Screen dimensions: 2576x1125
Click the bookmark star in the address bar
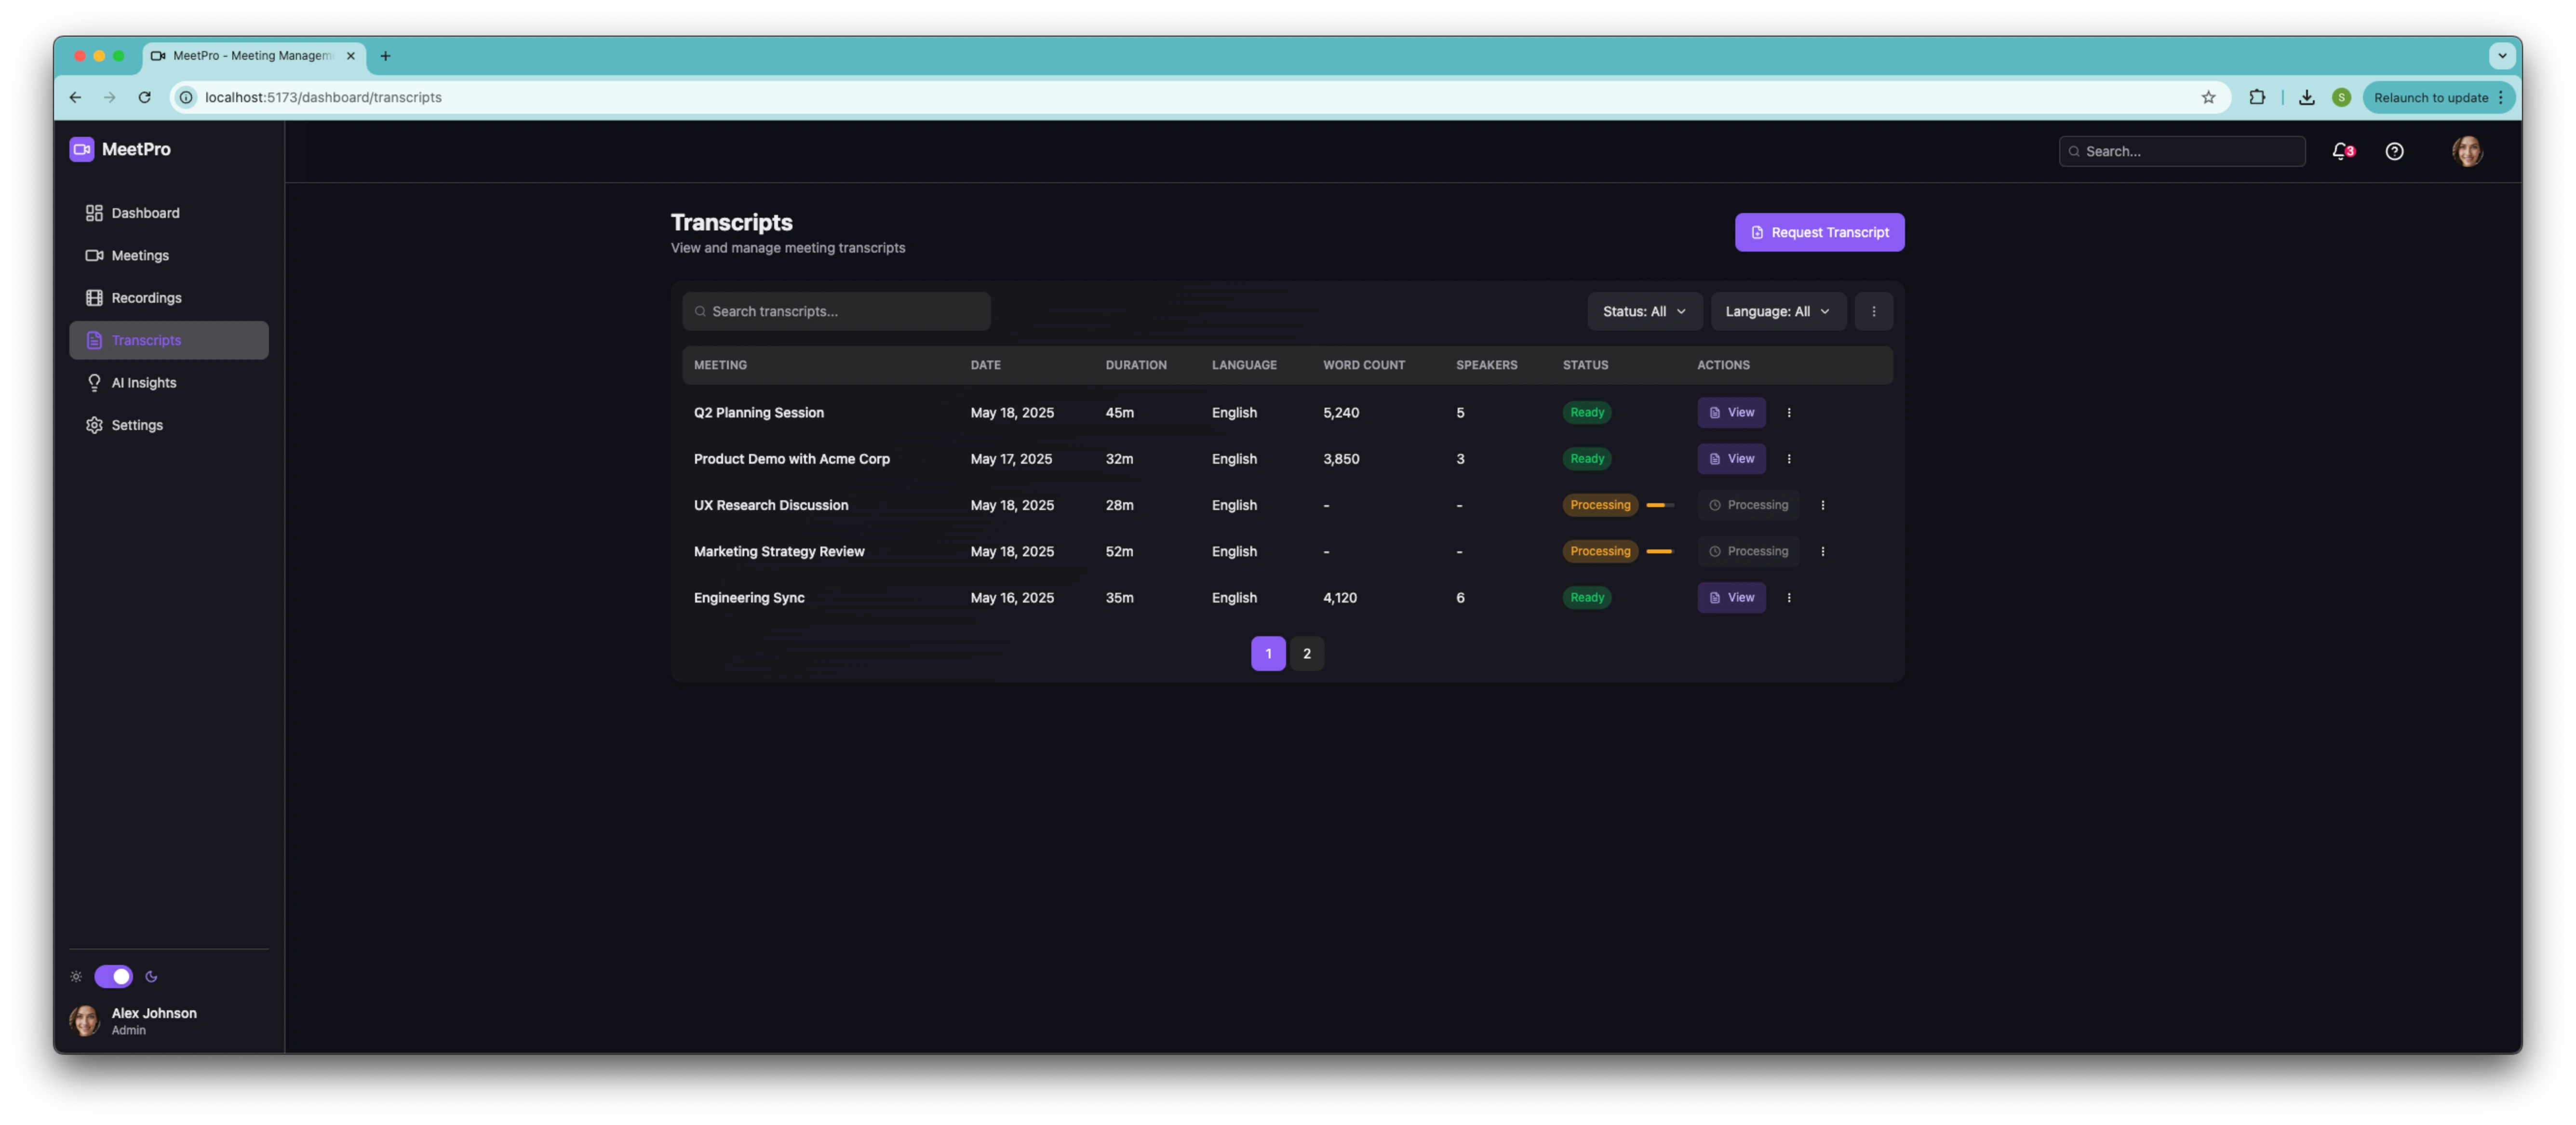2208,97
